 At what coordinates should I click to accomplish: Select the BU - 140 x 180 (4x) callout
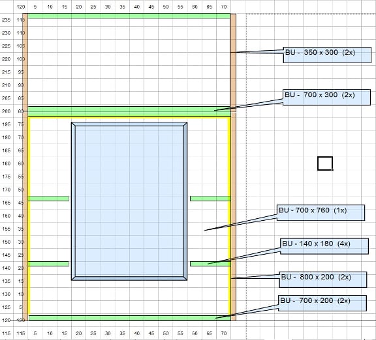click(x=324, y=246)
